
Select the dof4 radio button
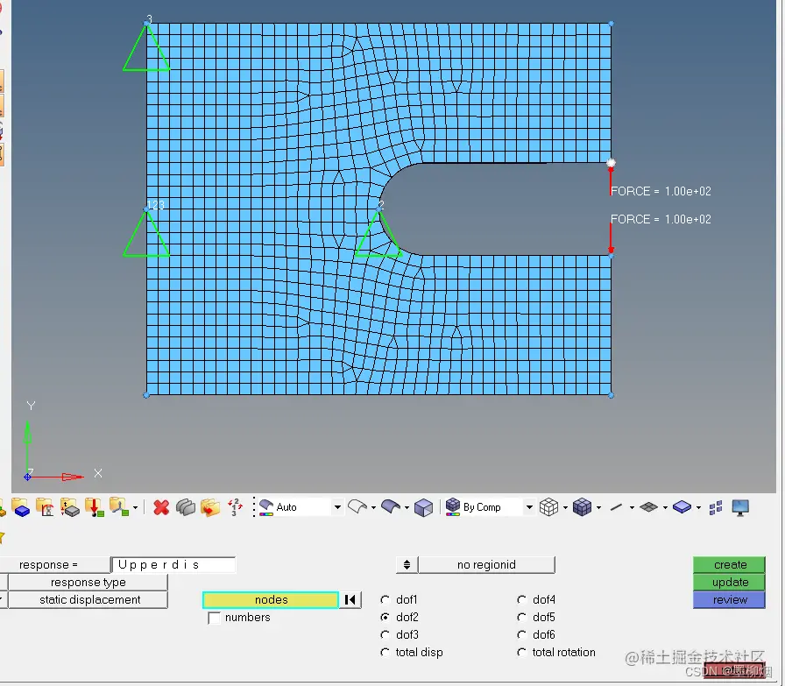[x=521, y=600]
